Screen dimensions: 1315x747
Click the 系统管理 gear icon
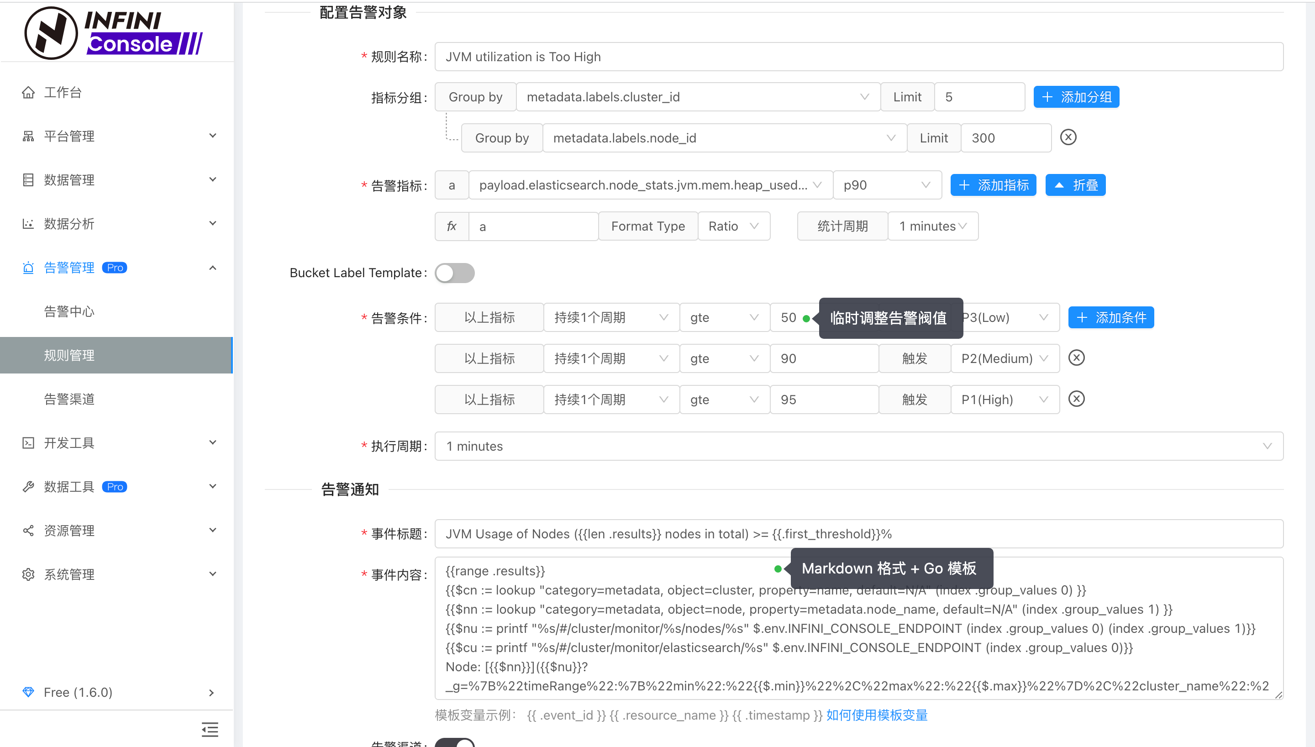tap(28, 574)
